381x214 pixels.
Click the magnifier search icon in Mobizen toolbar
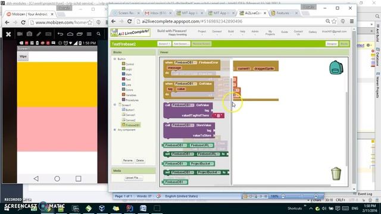click(98, 34)
